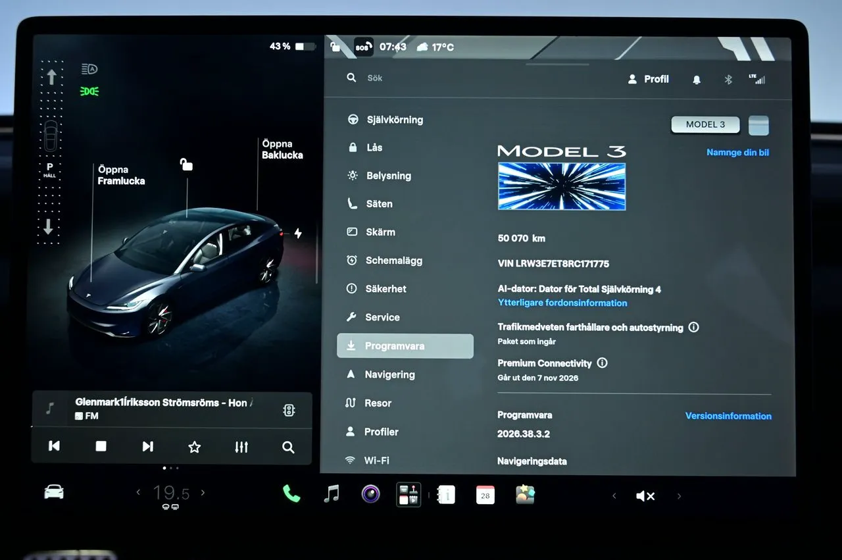Image resolution: width=842 pixels, height=560 pixels.
Task: Skip to previous track
Action: 55,446
